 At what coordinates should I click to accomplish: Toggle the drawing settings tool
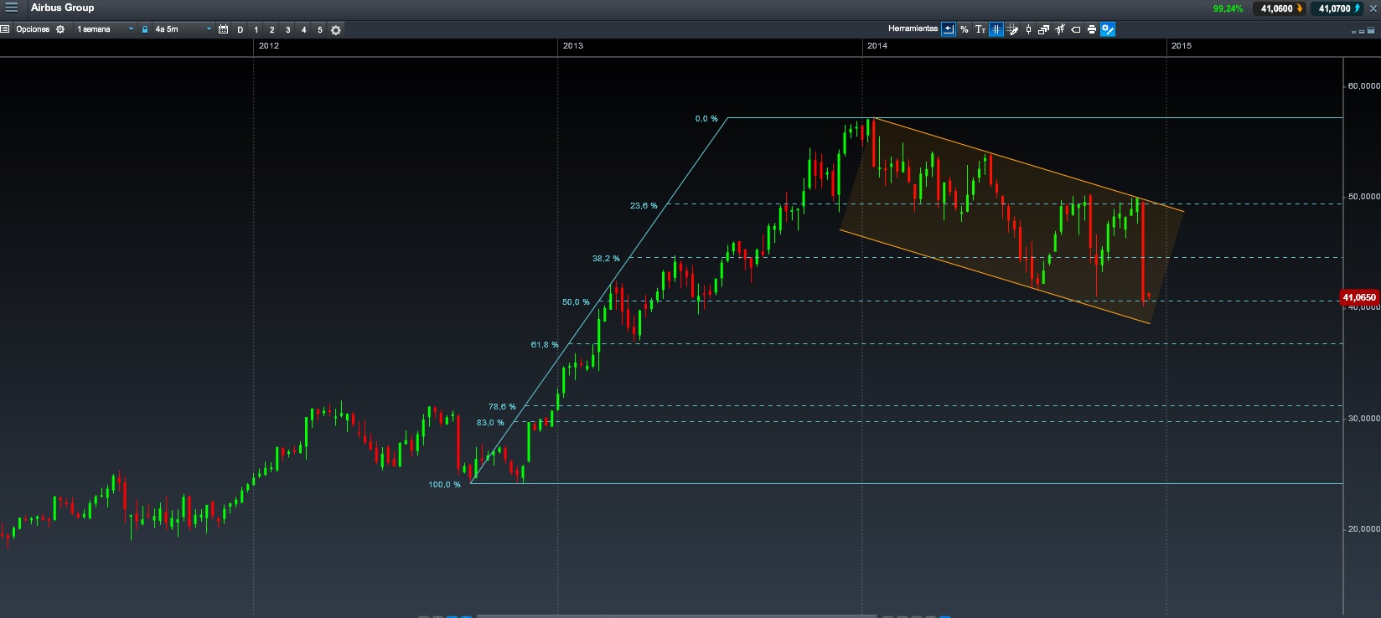tap(1108, 29)
